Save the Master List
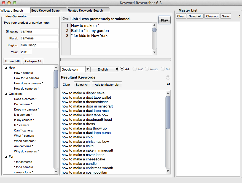Image resolution: width=242 pixels, height=183 pixels. [x=225, y=16]
